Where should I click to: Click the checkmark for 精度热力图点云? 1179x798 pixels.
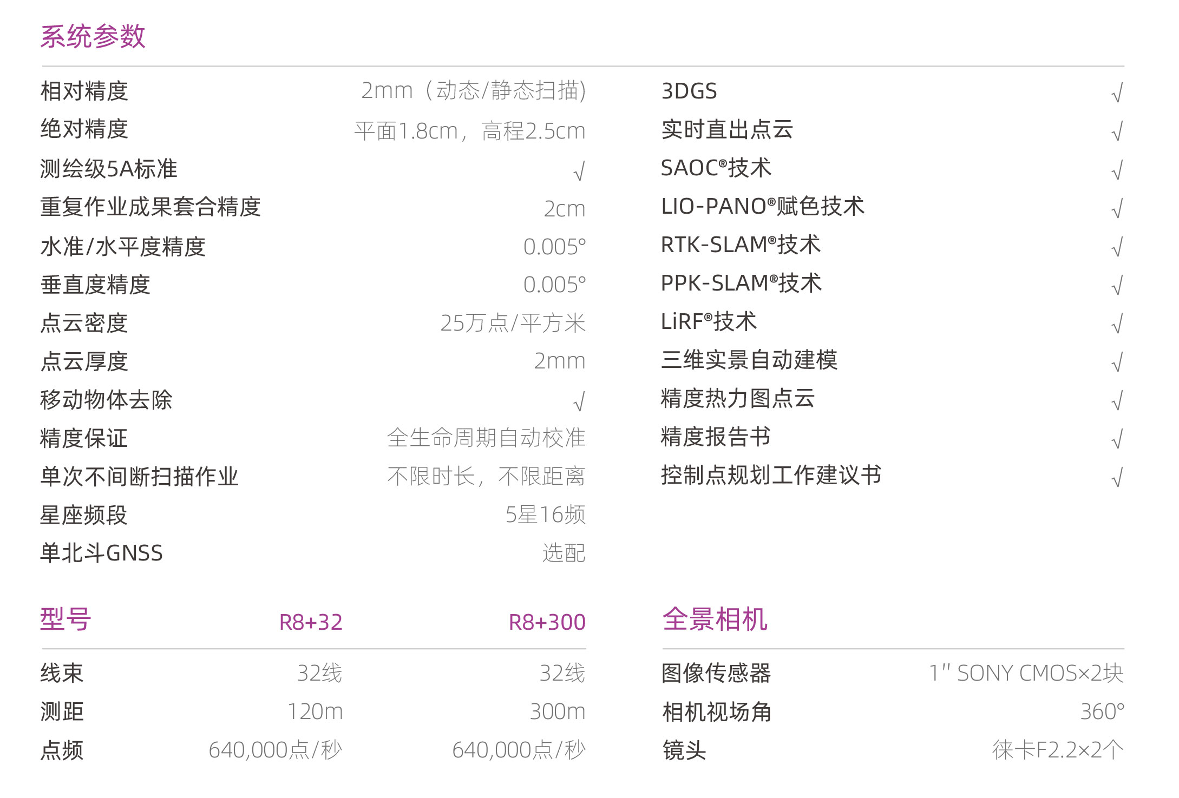click(x=1117, y=400)
